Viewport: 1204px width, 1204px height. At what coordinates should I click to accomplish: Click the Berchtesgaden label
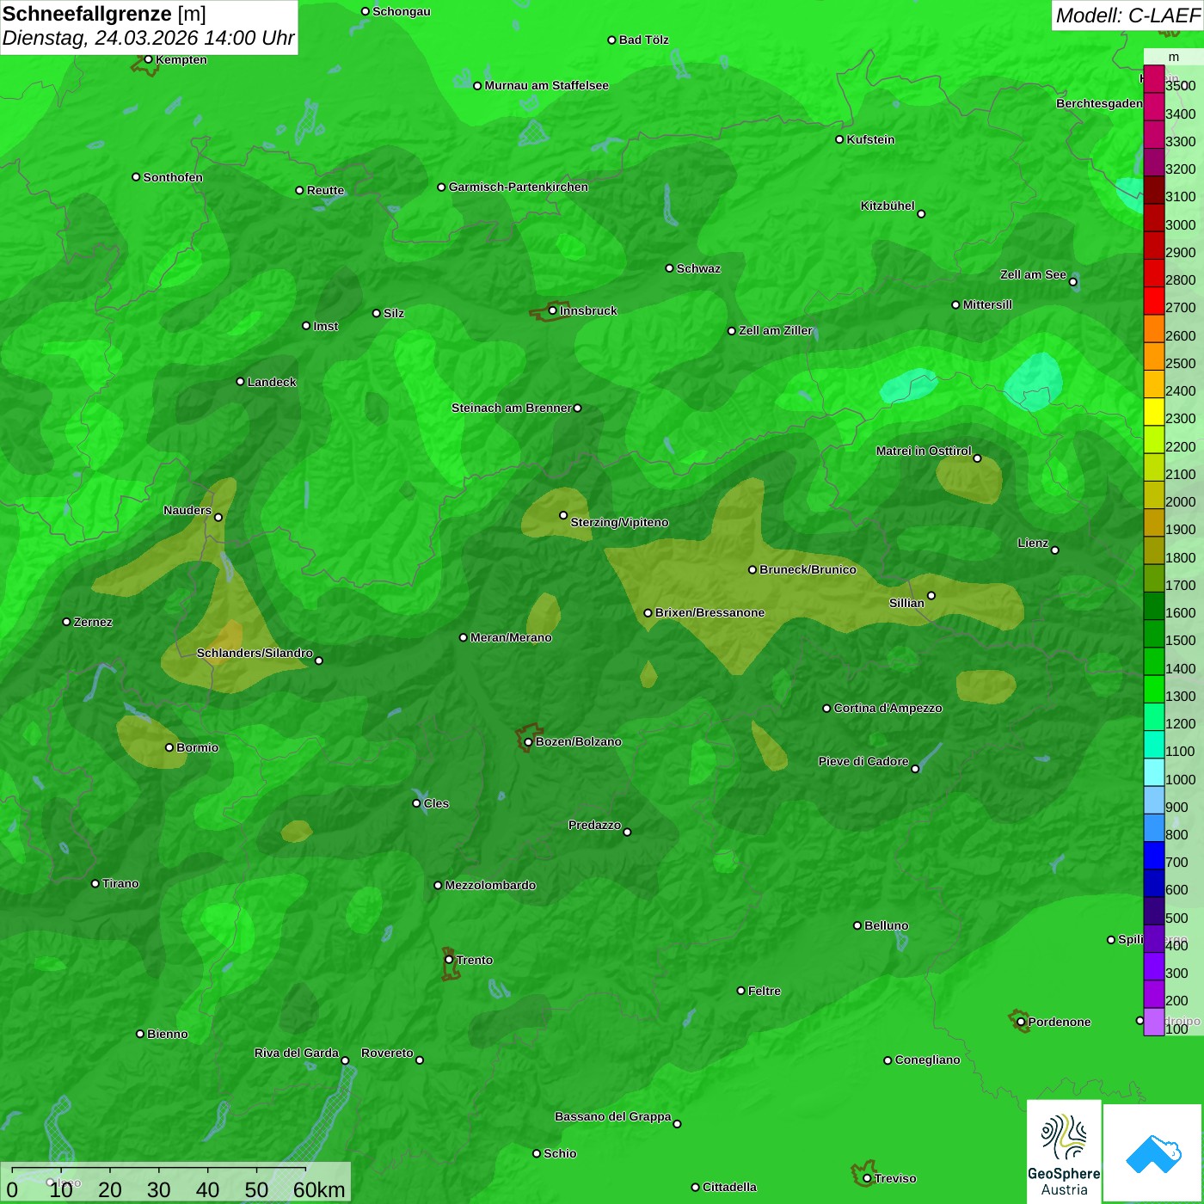[1099, 103]
